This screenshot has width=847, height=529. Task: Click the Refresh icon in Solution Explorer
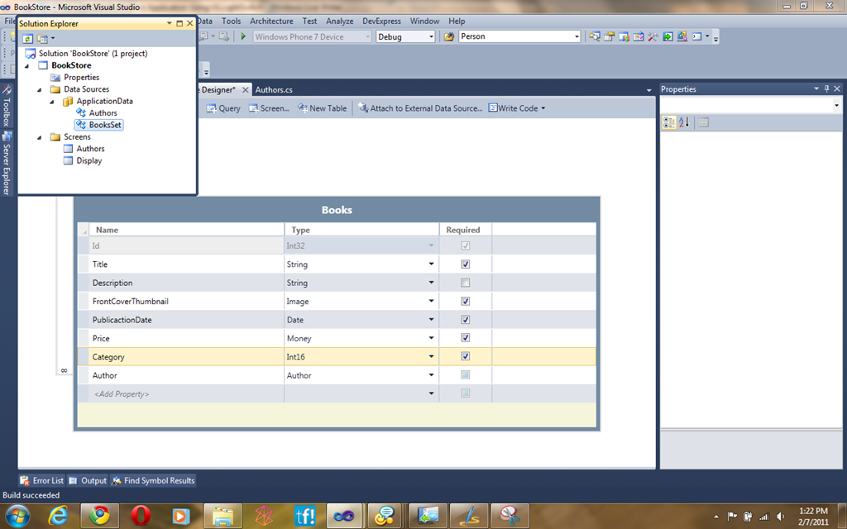[x=27, y=38]
